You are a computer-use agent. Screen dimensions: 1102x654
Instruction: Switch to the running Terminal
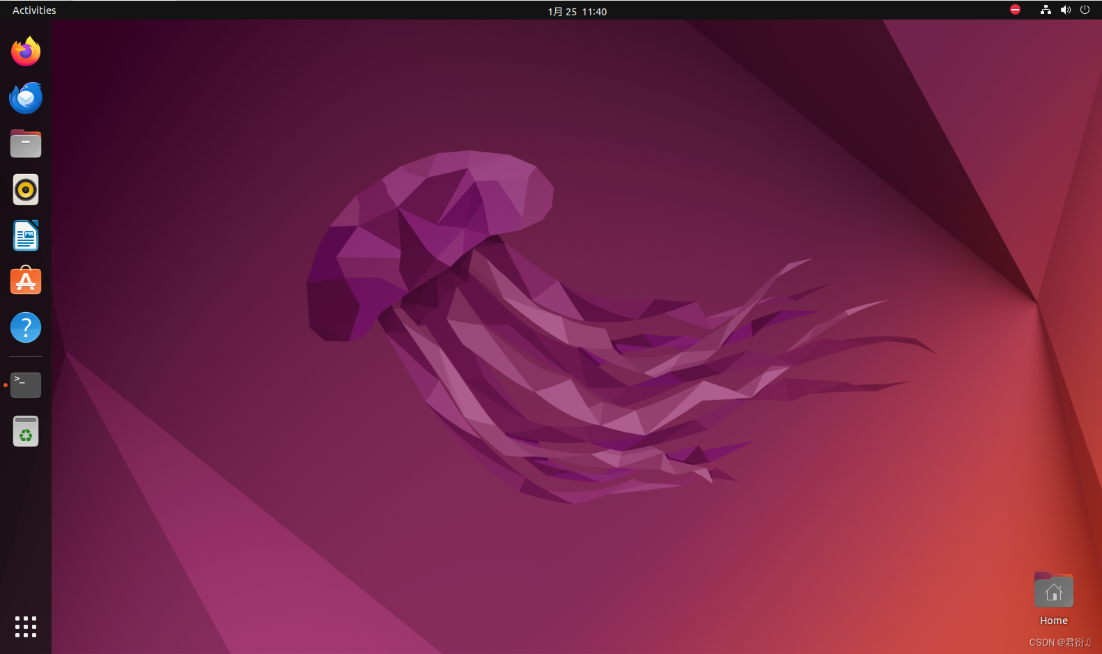click(26, 384)
